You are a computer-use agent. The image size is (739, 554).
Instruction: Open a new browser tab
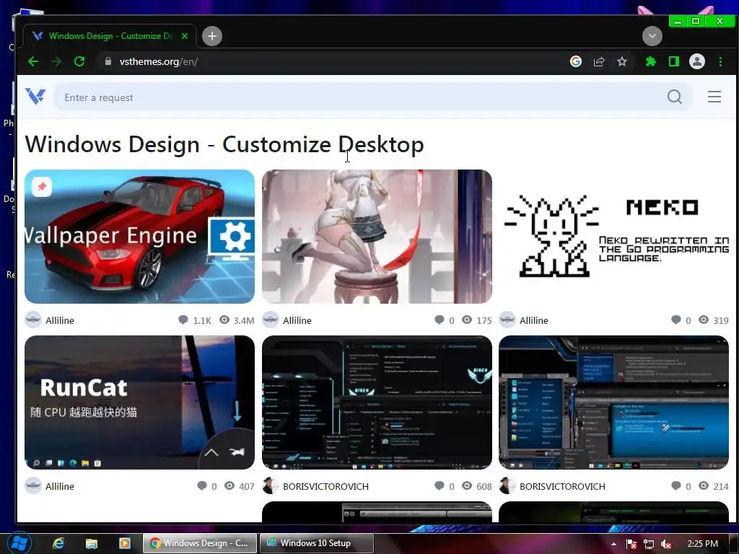click(212, 36)
